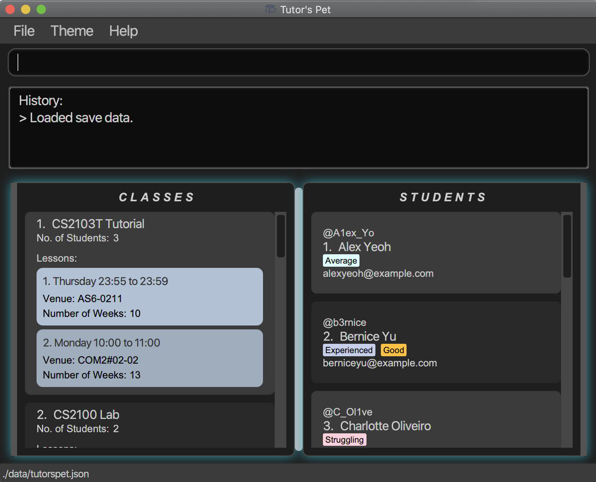The height and width of the screenshot is (482, 596).
Task: Click the Struggling tag on Charlotte Oliveiro
Action: 345,440
